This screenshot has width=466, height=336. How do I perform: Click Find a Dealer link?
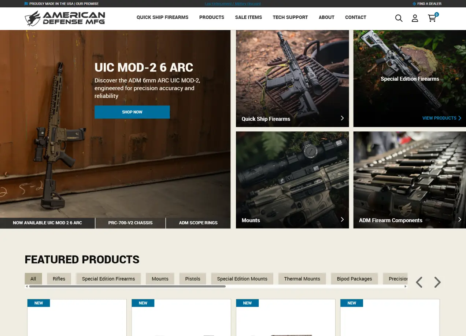pos(429,4)
